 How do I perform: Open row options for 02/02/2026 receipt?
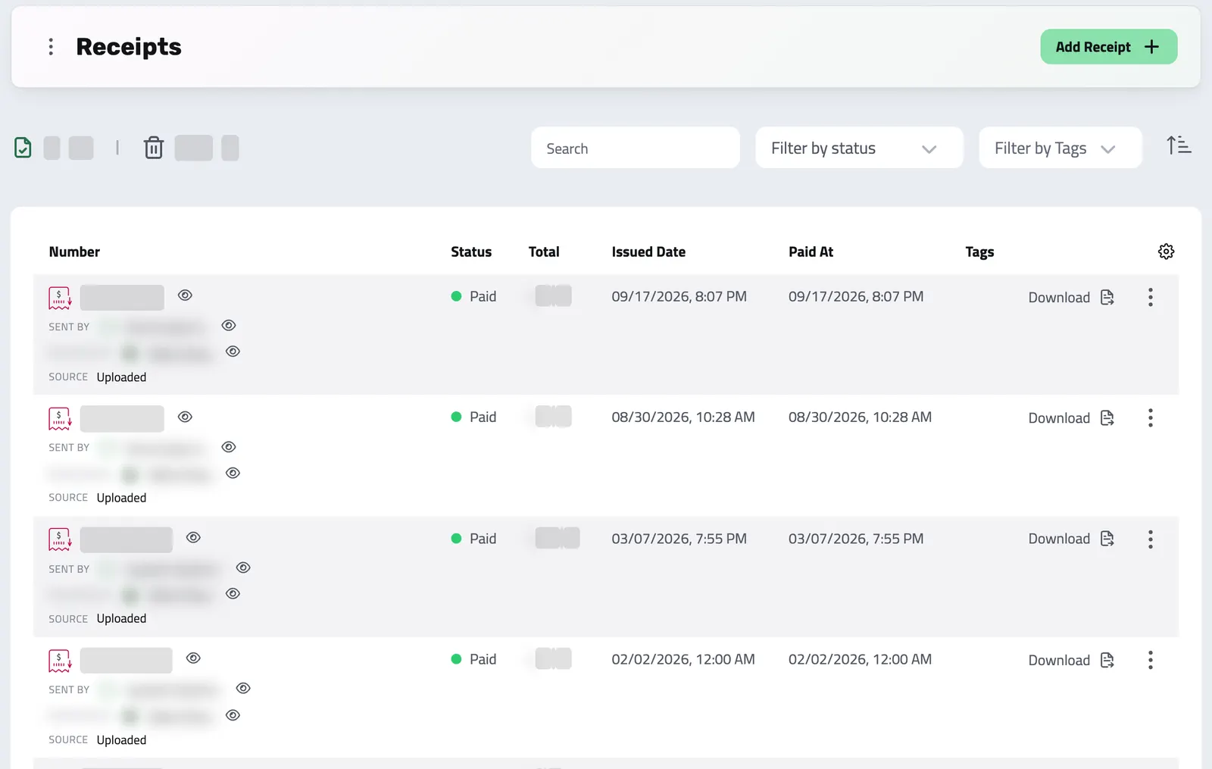1150,660
